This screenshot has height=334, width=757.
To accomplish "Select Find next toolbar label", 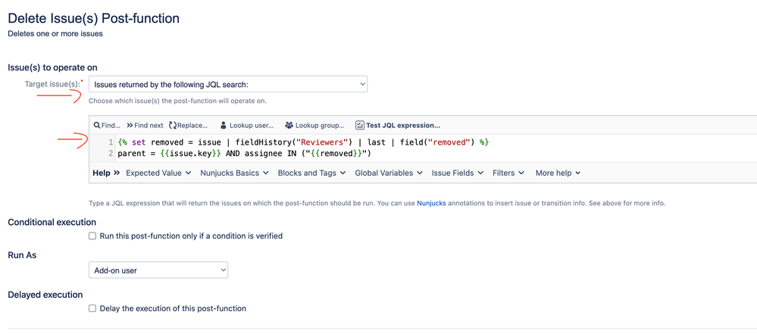I will pyautogui.click(x=149, y=126).
